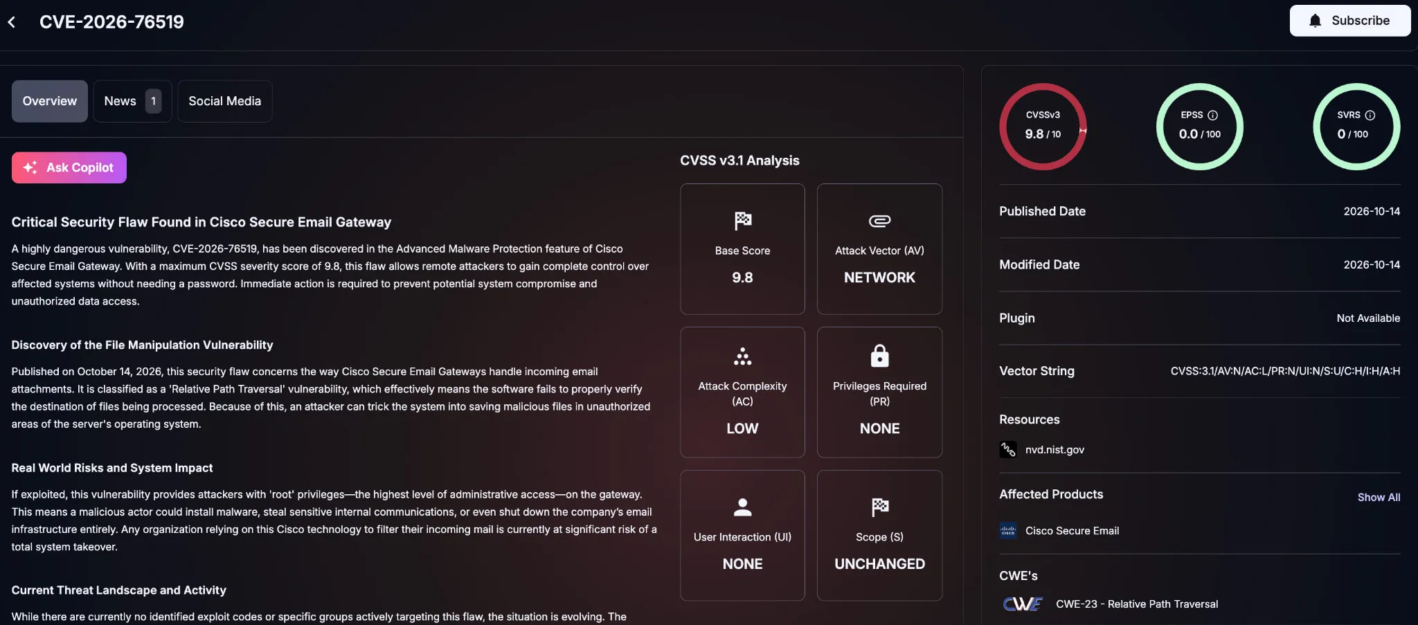
Task: Click the SVRS info icon
Action: pyautogui.click(x=1370, y=116)
